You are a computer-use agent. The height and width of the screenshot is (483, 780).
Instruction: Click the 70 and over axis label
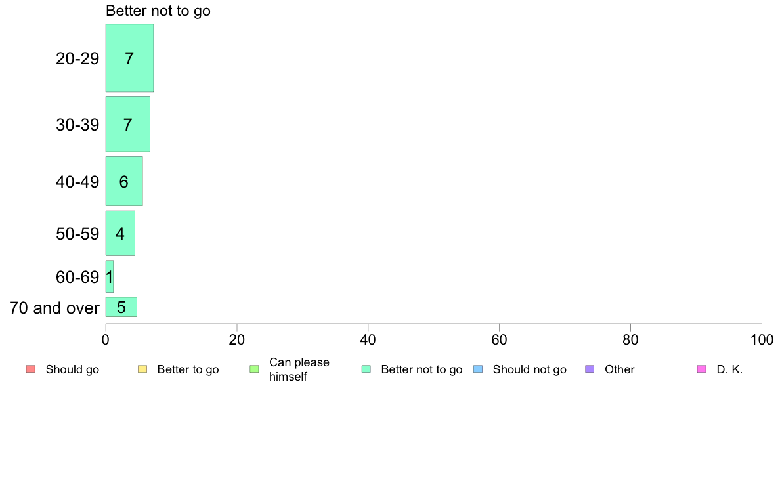click(x=54, y=308)
